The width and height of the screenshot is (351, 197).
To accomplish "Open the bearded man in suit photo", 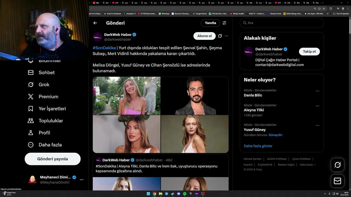I will pos(195,95).
